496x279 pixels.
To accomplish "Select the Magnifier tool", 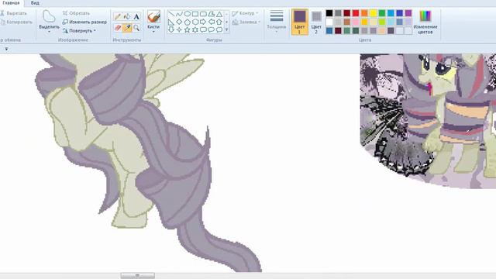I will pyautogui.click(x=136, y=28).
